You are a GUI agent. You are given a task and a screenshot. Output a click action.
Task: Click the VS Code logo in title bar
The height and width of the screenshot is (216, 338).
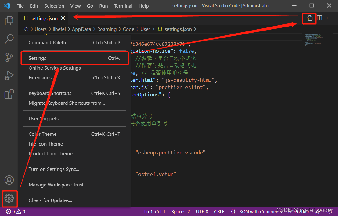pyautogui.click(x=7, y=5)
